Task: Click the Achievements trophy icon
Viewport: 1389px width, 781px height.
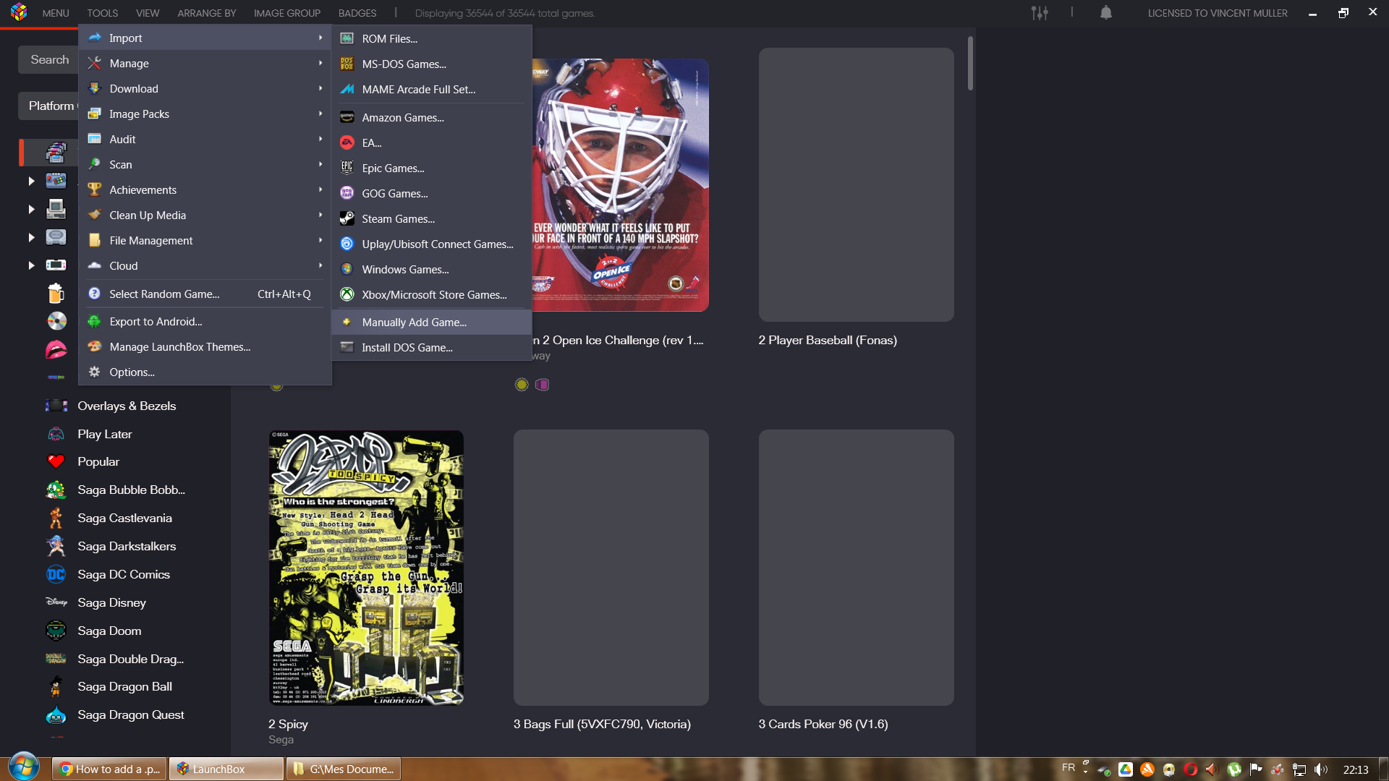Action: pos(94,189)
